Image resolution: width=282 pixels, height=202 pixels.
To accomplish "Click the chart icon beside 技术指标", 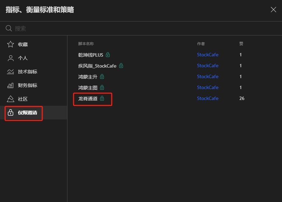I will [11, 72].
